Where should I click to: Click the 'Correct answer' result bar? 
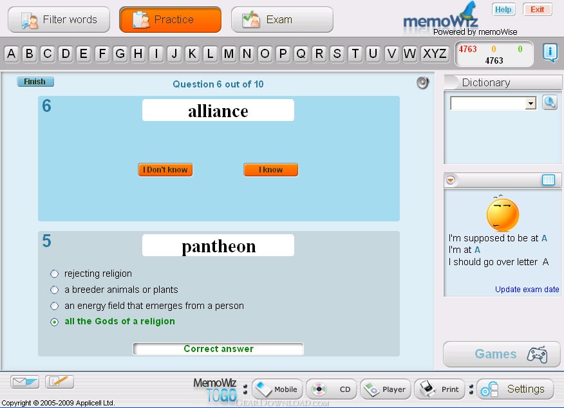click(218, 349)
